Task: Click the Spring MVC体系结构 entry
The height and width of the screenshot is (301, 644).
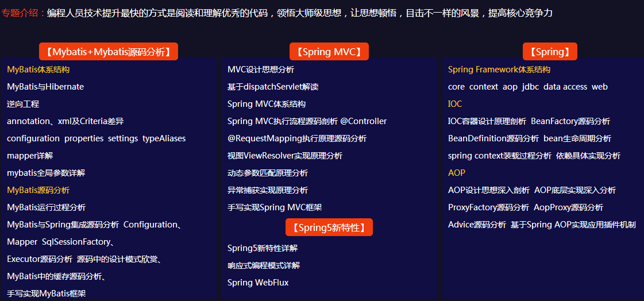Action: coord(267,105)
